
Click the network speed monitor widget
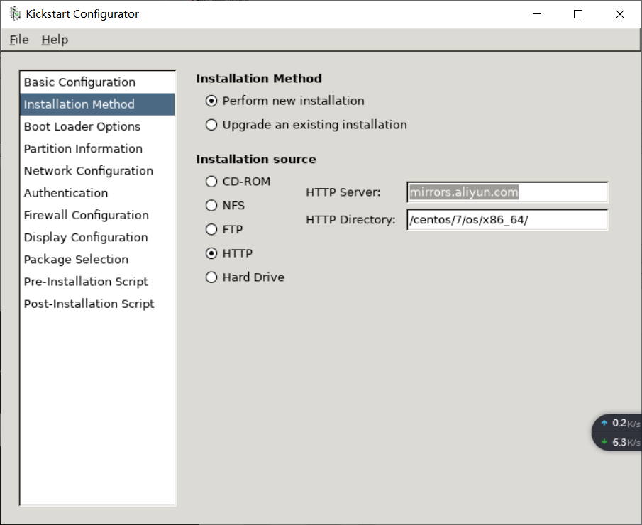[618, 432]
